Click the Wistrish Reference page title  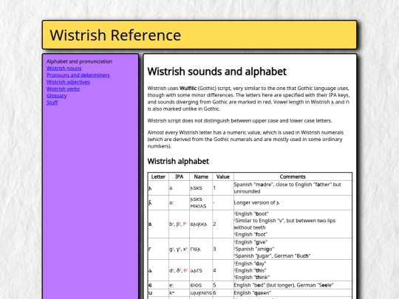tap(115, 35)
